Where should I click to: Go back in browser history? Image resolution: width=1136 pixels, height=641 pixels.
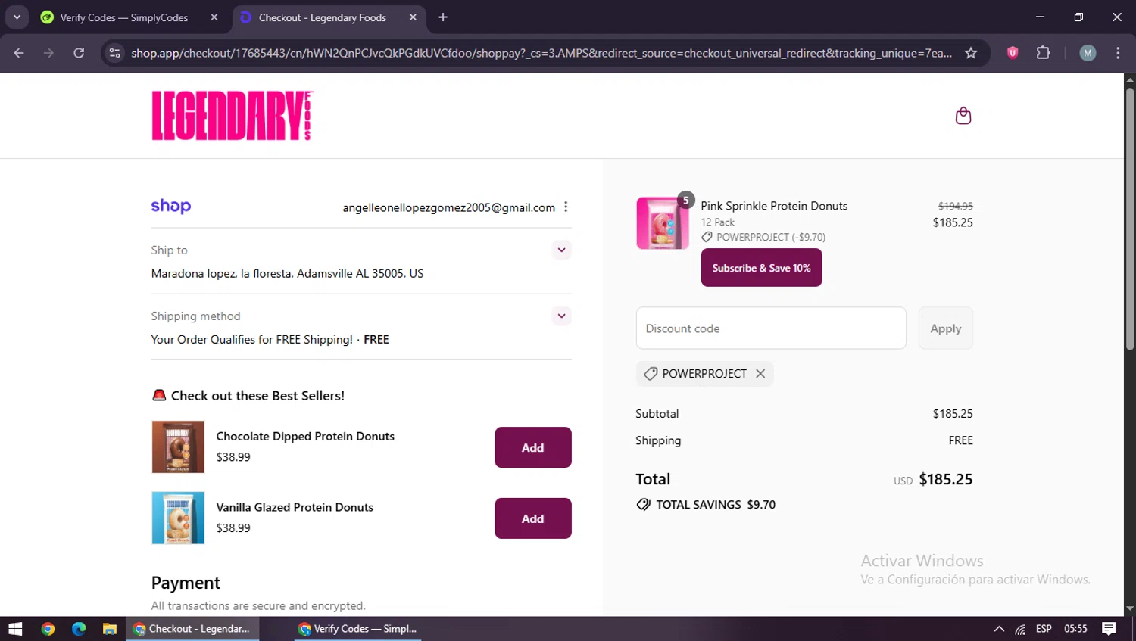pyautogui.click(x=19, y=53)
